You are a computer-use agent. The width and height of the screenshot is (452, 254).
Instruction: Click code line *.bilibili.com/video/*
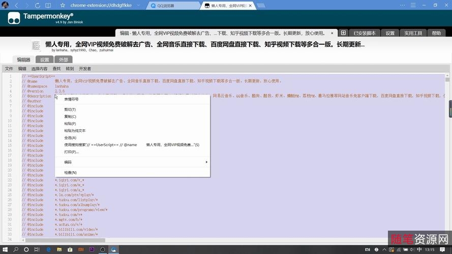[76, 230]
